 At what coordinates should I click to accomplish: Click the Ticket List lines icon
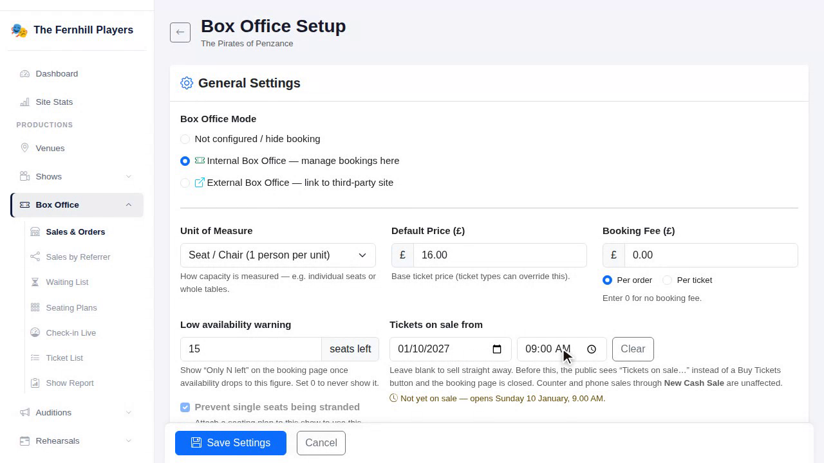click(x=35, y=358)
